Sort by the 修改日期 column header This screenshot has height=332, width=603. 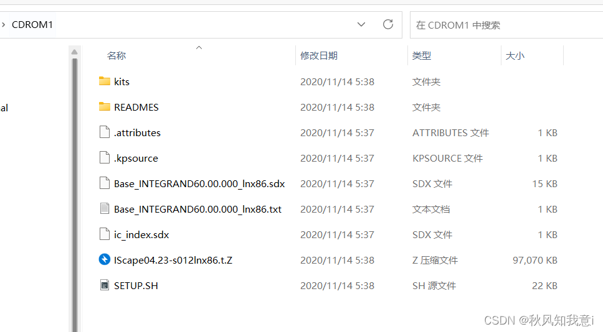point(319,56)
